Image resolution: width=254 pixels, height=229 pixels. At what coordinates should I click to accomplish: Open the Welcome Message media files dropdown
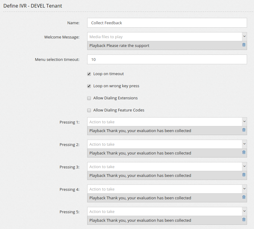pos(244,37)
